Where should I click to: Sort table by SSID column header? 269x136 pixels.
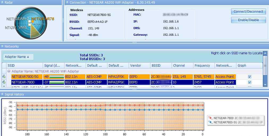(25, 65)
